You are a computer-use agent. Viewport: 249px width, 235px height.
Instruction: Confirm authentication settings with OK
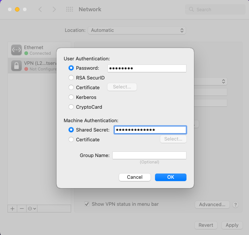point(170,177)
